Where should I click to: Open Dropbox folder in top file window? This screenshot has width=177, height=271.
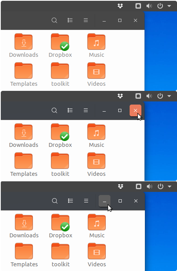[60, 42]
